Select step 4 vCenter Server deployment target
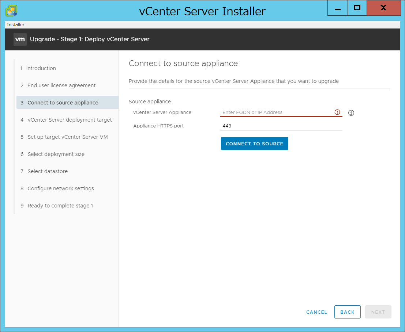This screenshot has height=332, width=405. point(67,120)
